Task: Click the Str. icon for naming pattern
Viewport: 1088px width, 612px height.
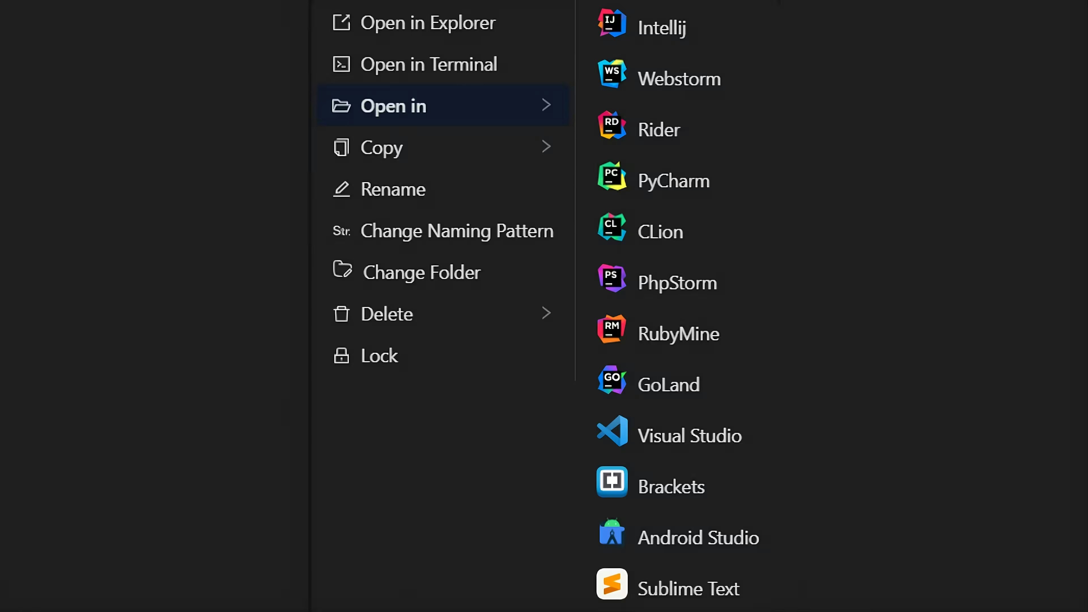Action: 341,231
